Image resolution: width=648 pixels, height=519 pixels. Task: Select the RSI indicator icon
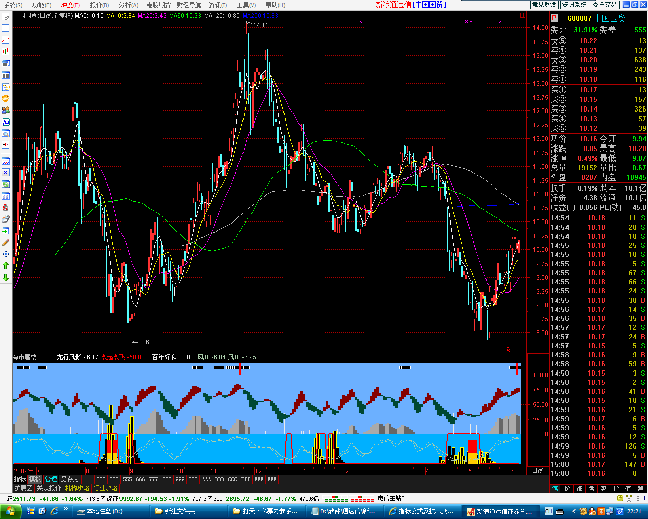[x=6, y=172]
